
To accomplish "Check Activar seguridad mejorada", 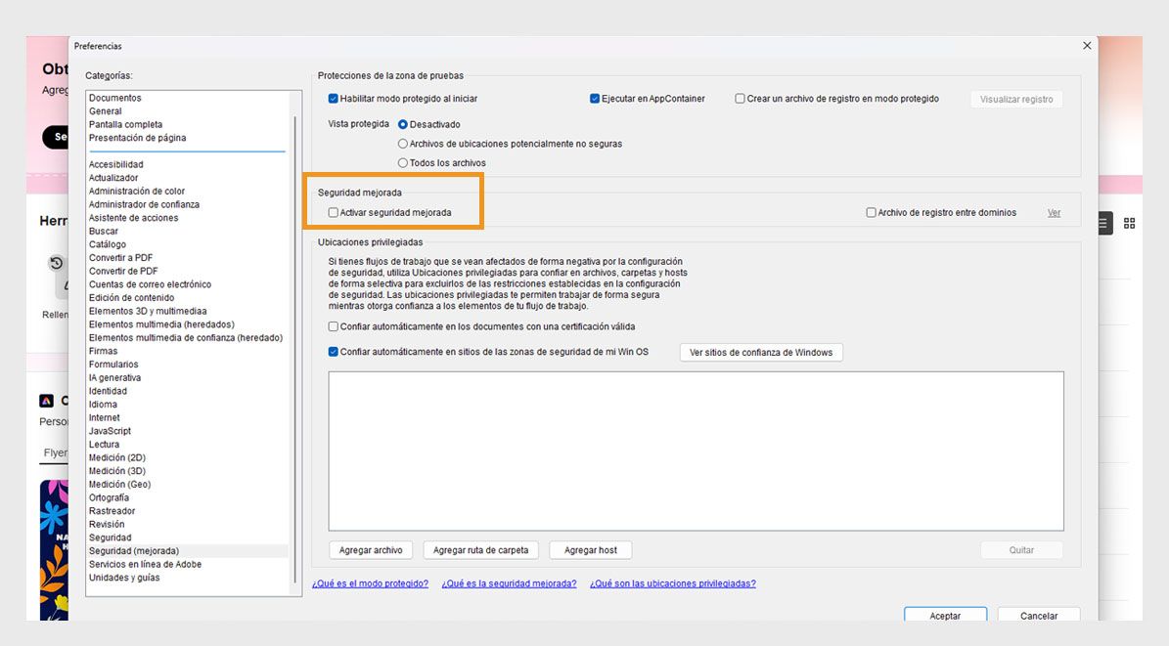I will (x=334, y=212).
